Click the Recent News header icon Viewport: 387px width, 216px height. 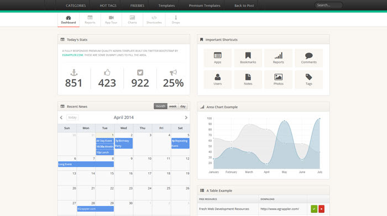62,107
